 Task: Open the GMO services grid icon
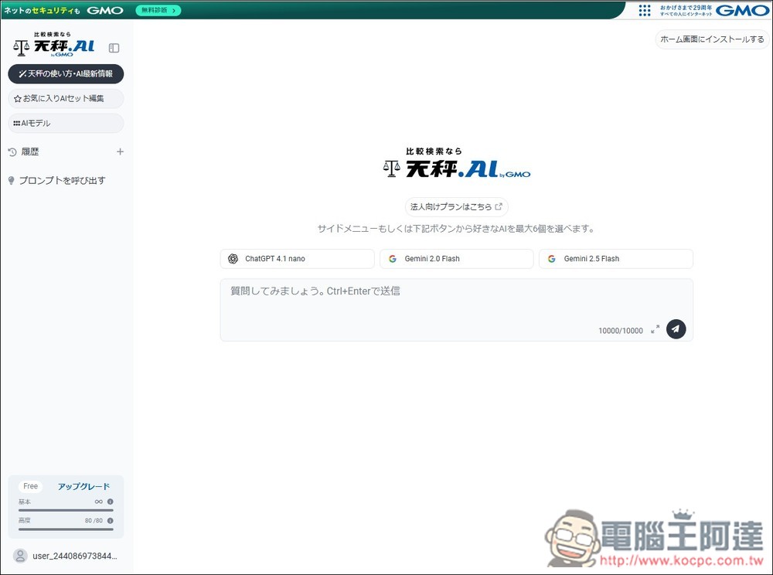(x=645, y=10)
